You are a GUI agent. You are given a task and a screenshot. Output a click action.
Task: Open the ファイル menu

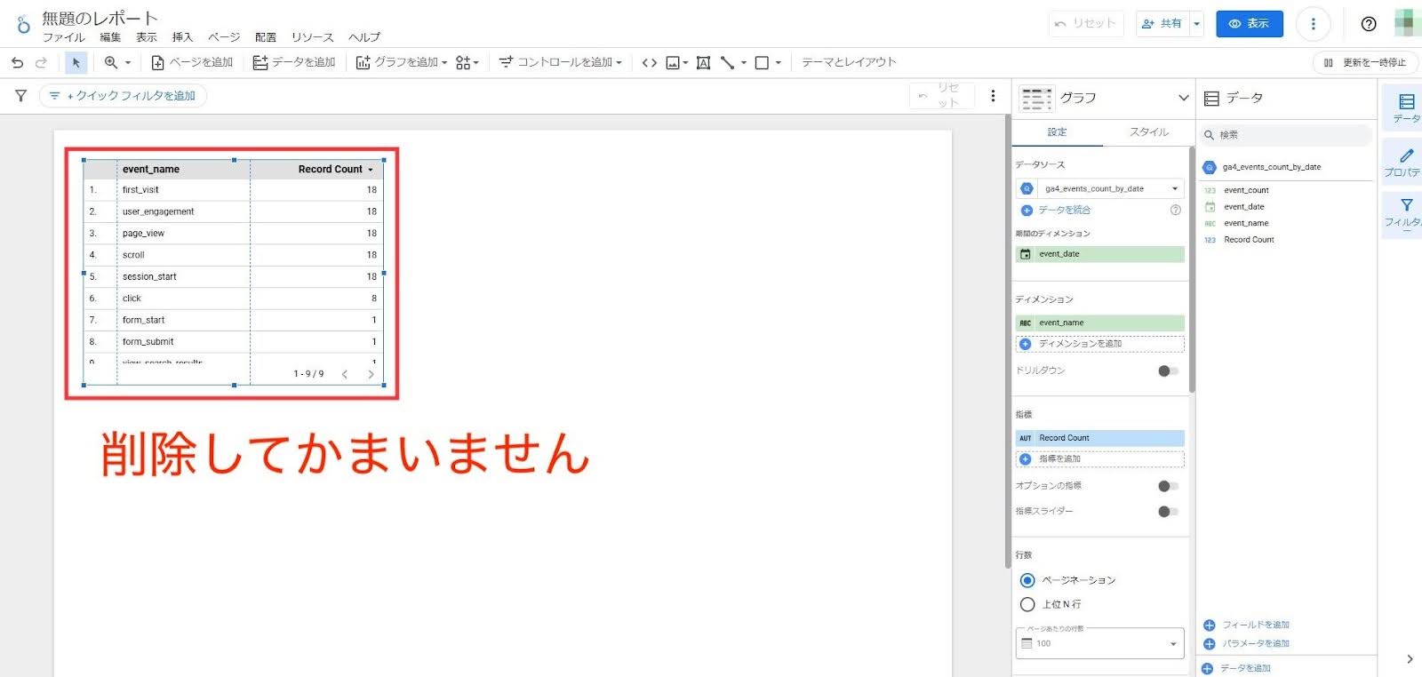click(63, 37)
